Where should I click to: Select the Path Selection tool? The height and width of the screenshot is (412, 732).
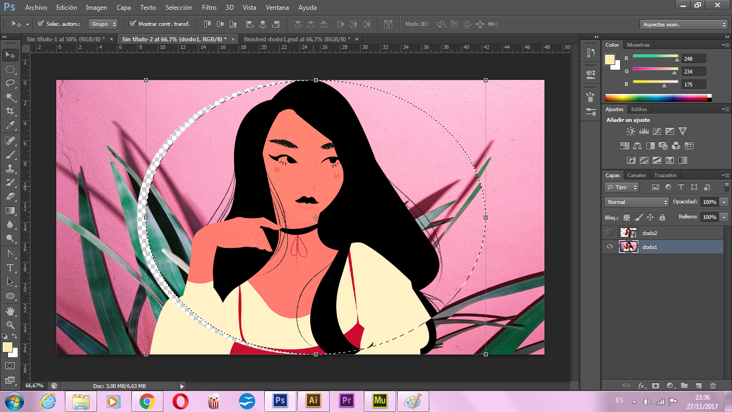point(10,282)
